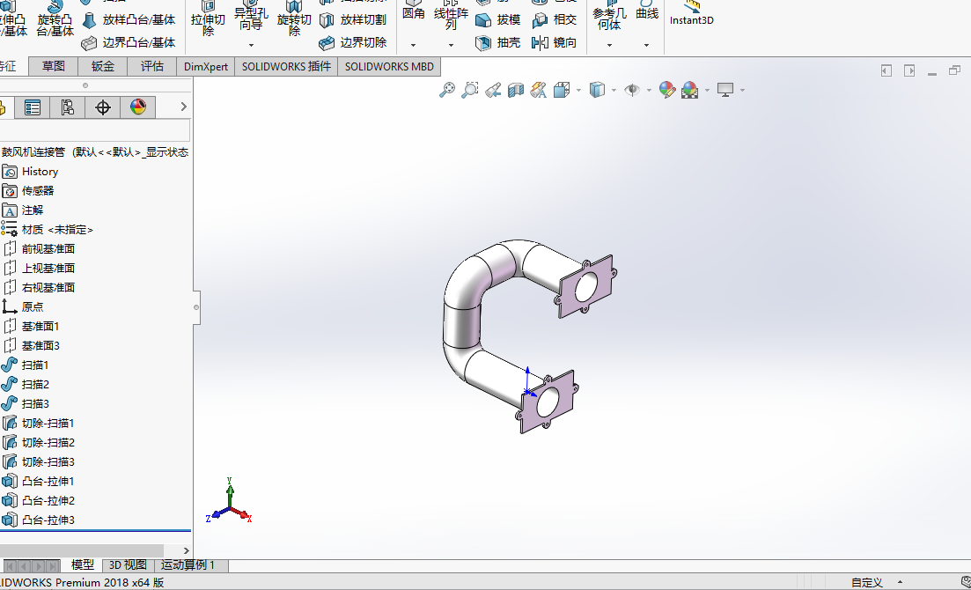
Task: Click the Zoom to Fit icon
Action: pos(446,90)
